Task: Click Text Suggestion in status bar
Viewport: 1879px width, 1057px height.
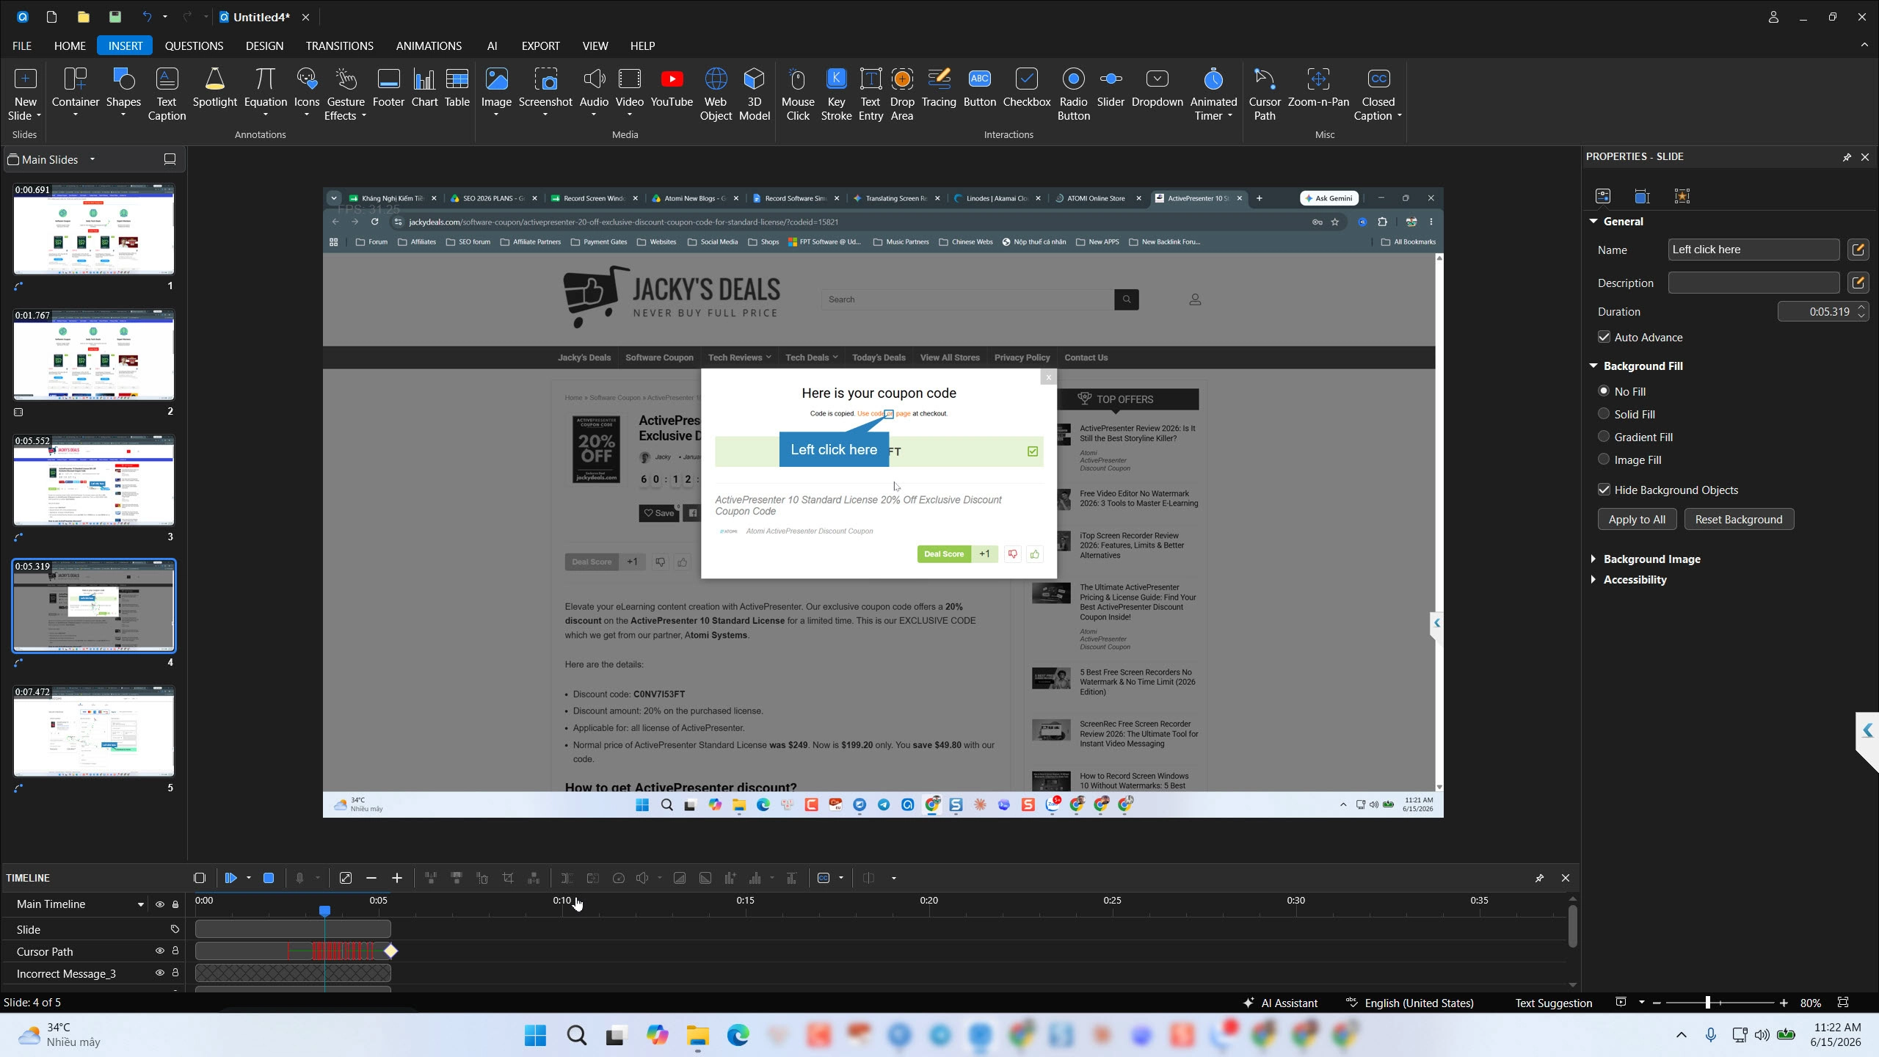Action: pos(1553,1003)
